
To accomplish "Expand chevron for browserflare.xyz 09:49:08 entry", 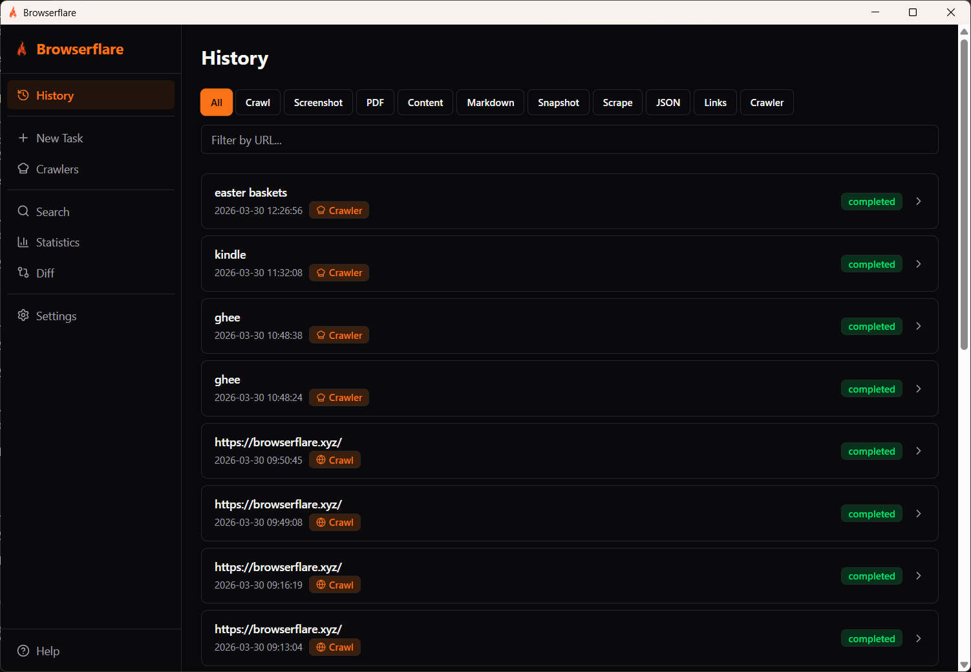I will 919,514.
